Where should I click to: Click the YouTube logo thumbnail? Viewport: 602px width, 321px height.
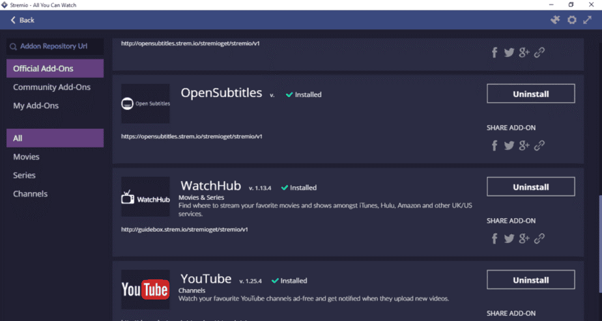tap(145, 290)
